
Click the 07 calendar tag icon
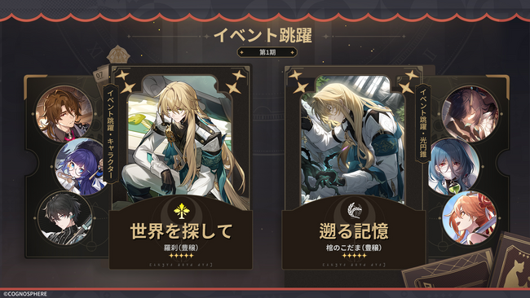[x=100, y=77]
